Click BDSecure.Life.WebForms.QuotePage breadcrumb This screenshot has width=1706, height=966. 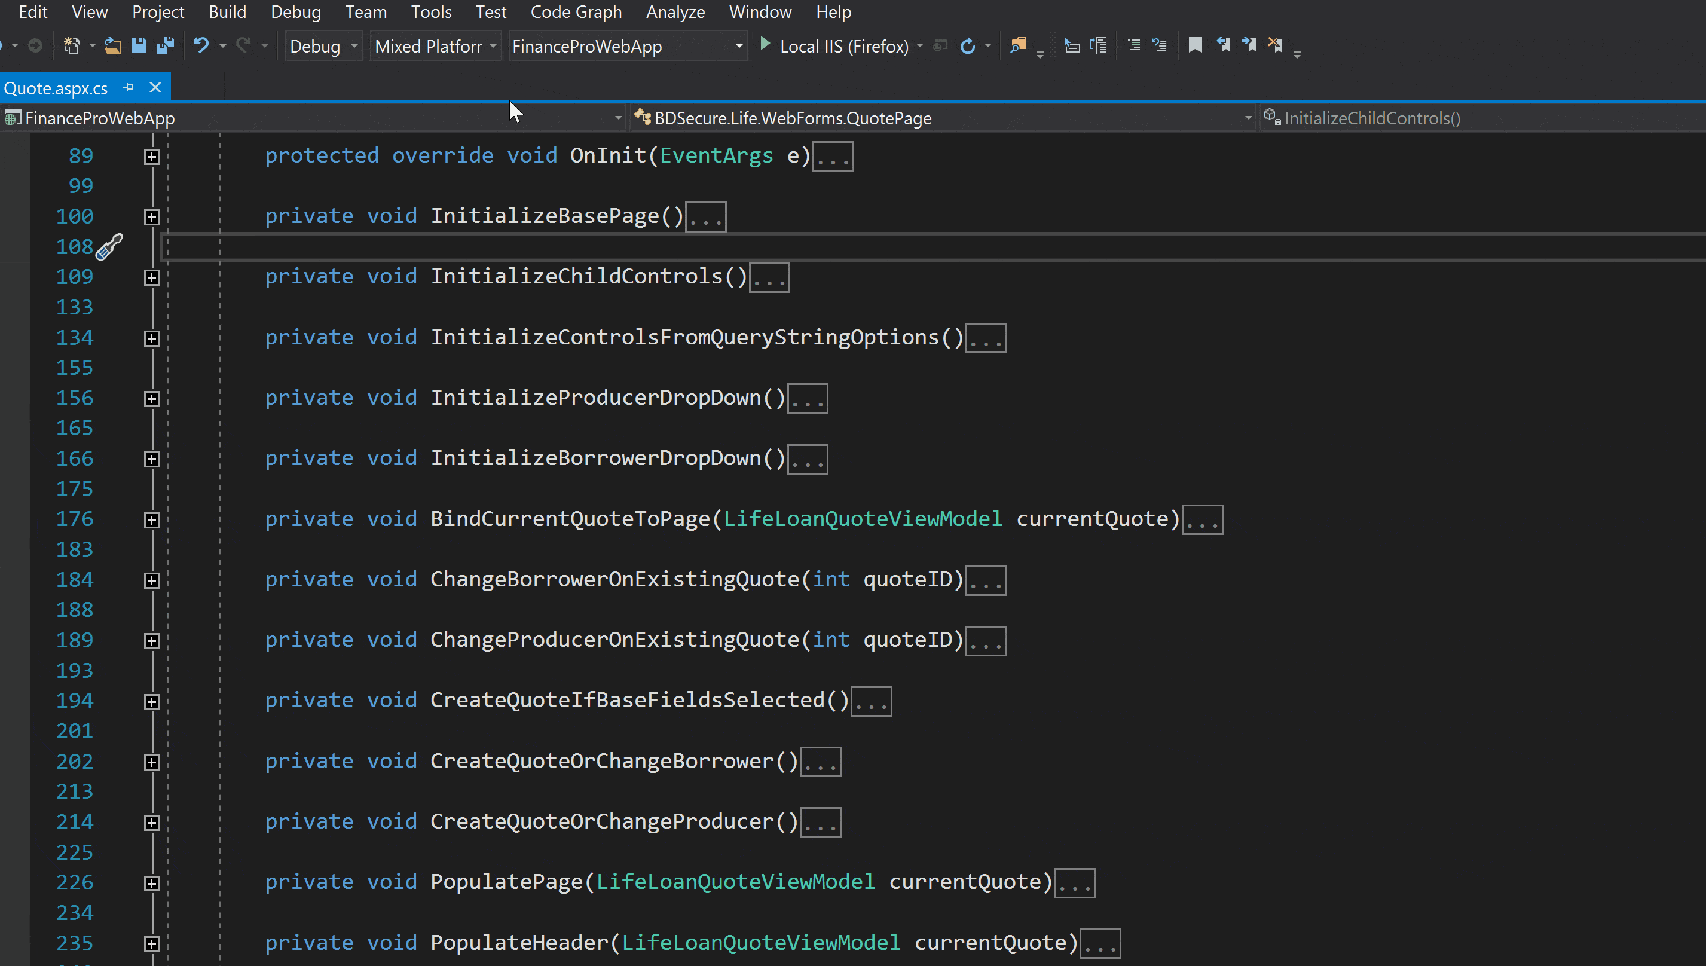[x=792, y=117]
